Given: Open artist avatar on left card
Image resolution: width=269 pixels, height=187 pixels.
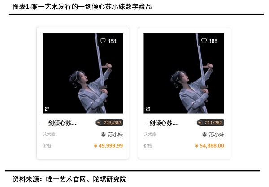Looking at the screenshot, I should [x=103, y=134].
